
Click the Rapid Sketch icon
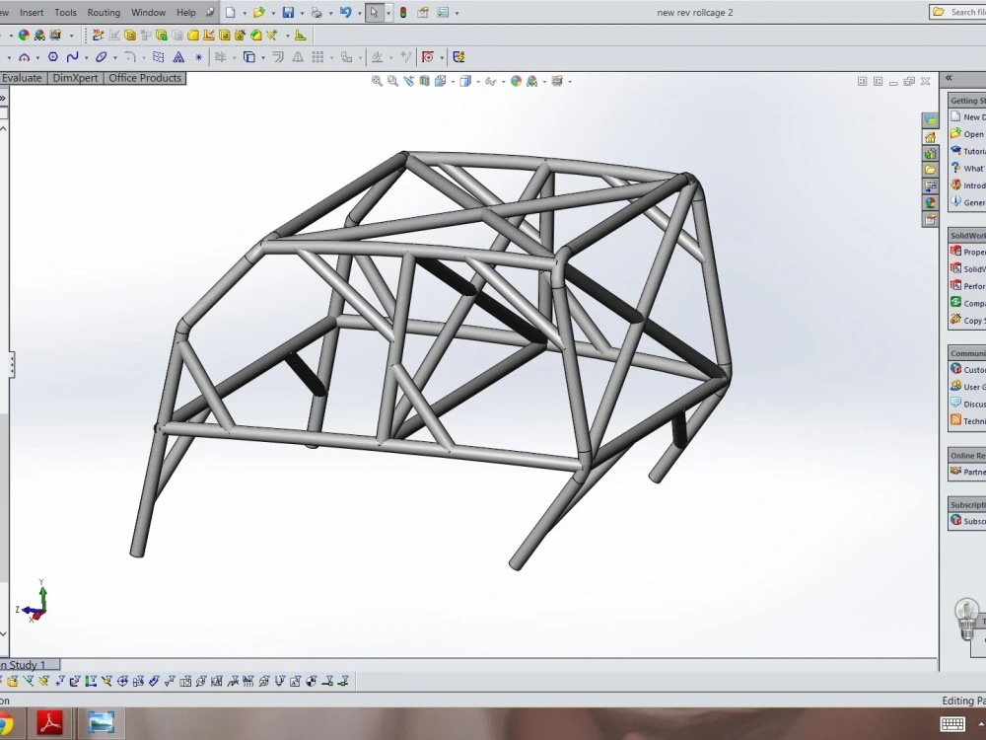[x=458, y=57]
